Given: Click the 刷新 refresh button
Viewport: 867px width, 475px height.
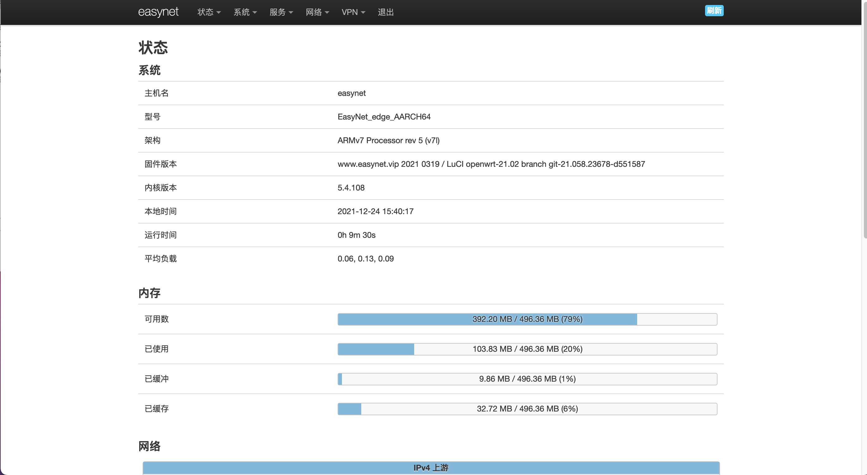Looking at the screenshot, I should tap(714, 11).
